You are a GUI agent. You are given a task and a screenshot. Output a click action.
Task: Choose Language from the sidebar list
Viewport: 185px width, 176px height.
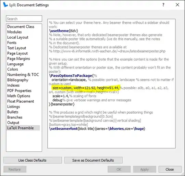[15, 64]
